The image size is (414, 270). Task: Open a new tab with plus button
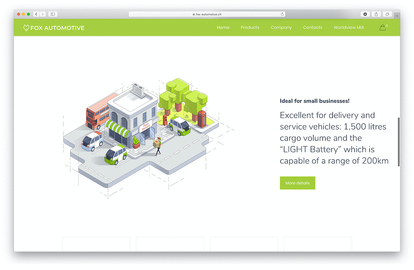click(x=397, y=15)
